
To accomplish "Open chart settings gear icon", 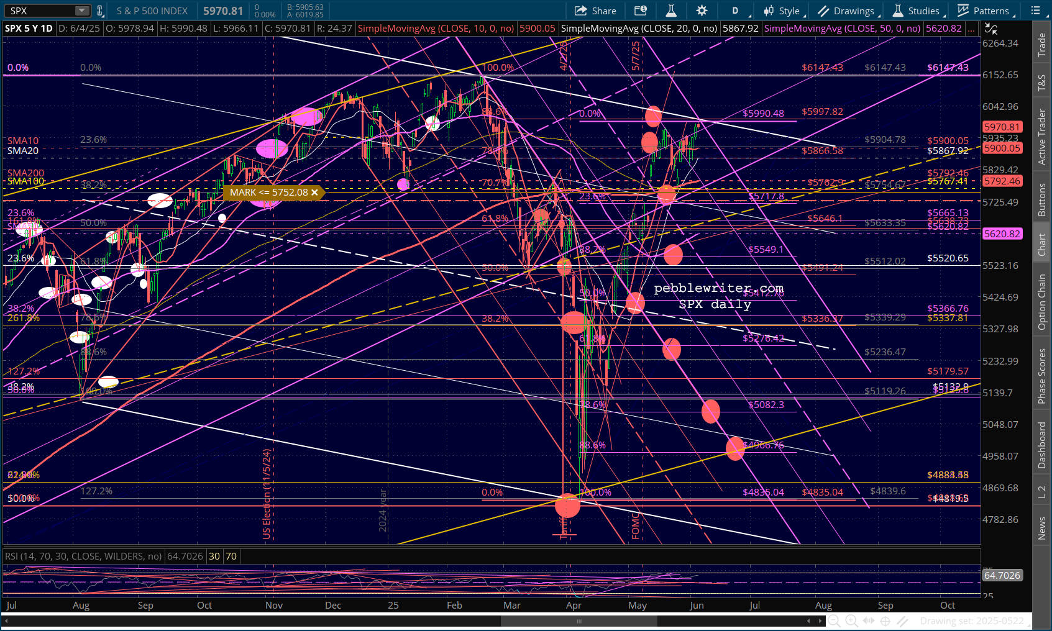I will (x=702, y=11).
